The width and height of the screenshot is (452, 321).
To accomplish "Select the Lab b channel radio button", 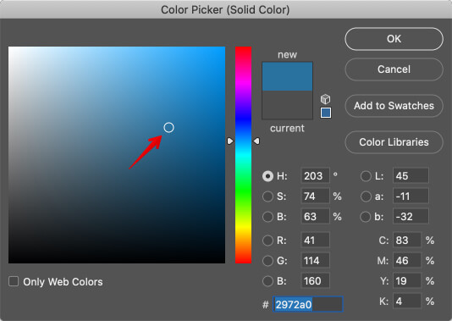I will pyautogui.click(x=366, y=217).
